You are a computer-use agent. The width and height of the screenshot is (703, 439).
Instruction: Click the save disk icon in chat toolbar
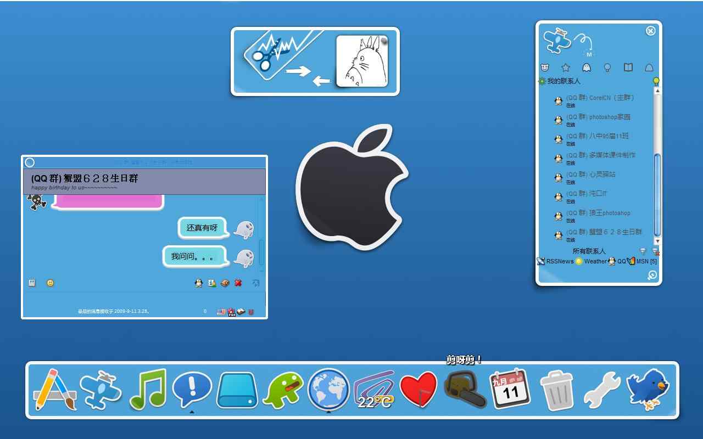coord(32,283)
